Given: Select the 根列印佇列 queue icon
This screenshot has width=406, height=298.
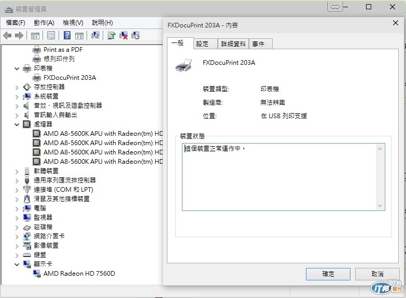Looking at the screenshot, I should coord(37,59).
